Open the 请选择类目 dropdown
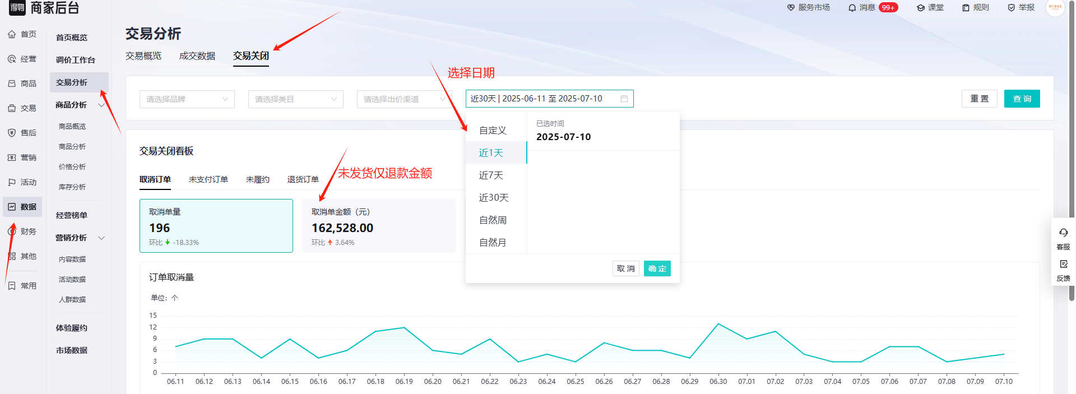This screenshot has width=1076, height=394. (x=295, y=99)
